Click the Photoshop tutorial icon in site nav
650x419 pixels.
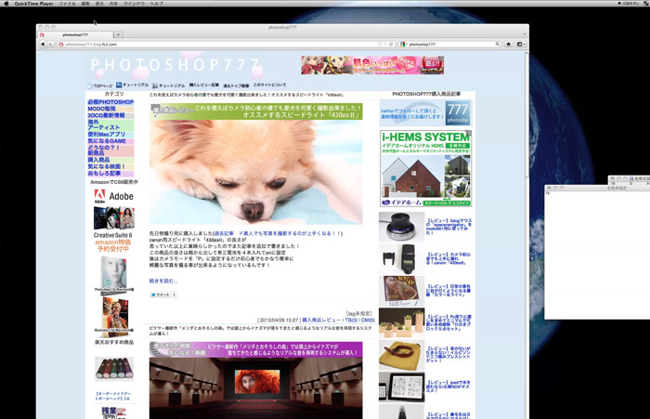pos(119,85)
